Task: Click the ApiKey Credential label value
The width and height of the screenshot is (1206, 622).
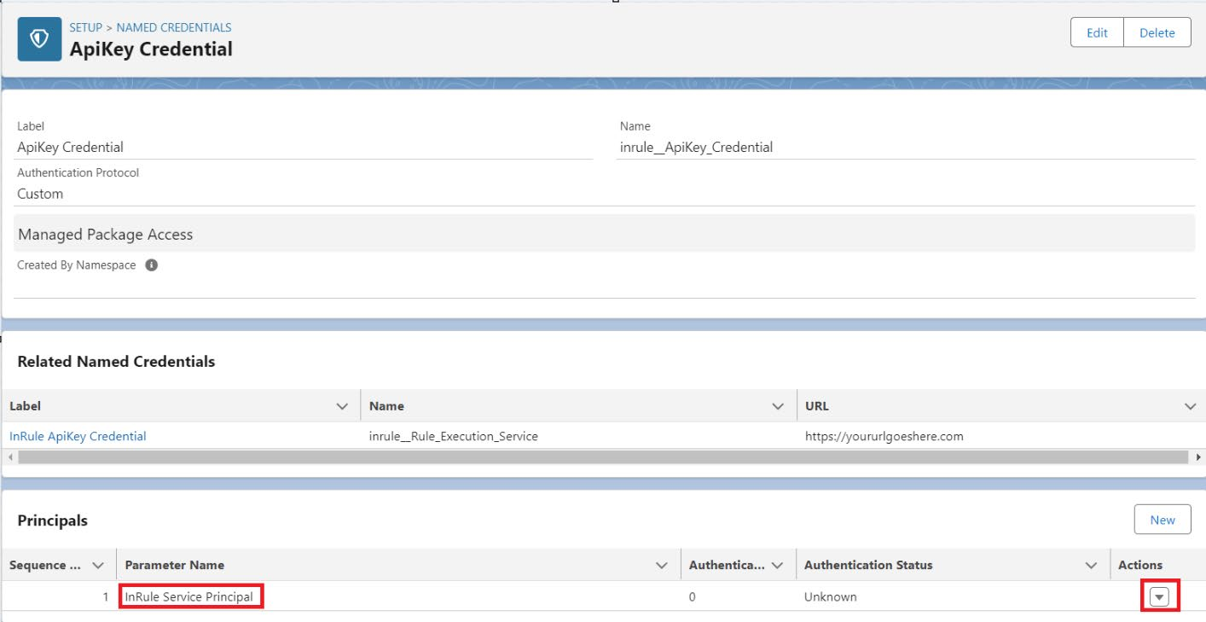Action: coord(70,147)
